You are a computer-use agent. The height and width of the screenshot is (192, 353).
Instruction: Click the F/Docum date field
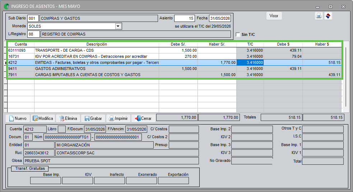click(x=95, y=129)
